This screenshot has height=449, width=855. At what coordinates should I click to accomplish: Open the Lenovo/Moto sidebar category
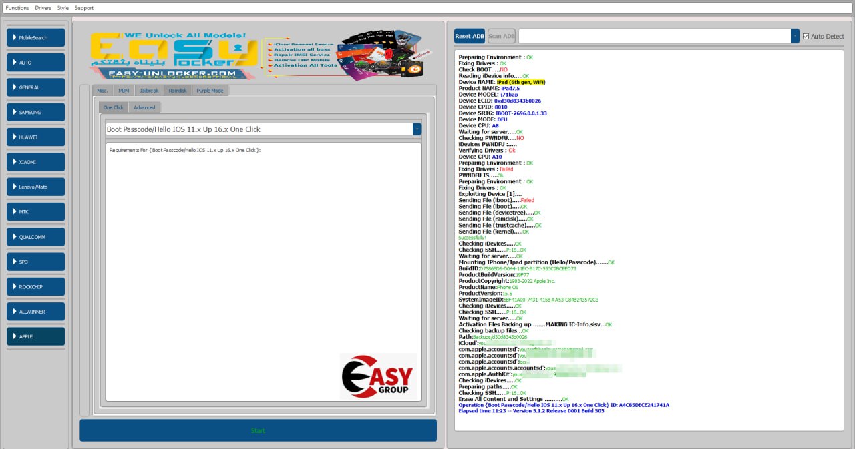pos(36,187)
